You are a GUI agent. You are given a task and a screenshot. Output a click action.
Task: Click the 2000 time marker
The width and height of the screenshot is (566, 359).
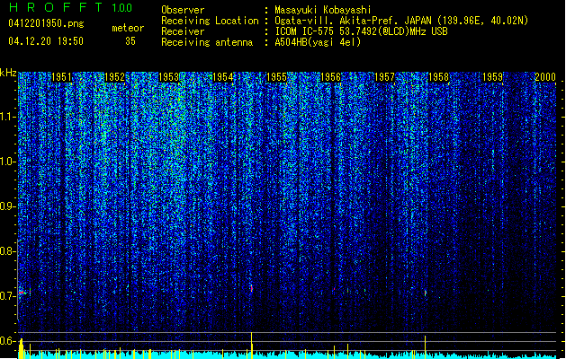[x=545, y=77]
